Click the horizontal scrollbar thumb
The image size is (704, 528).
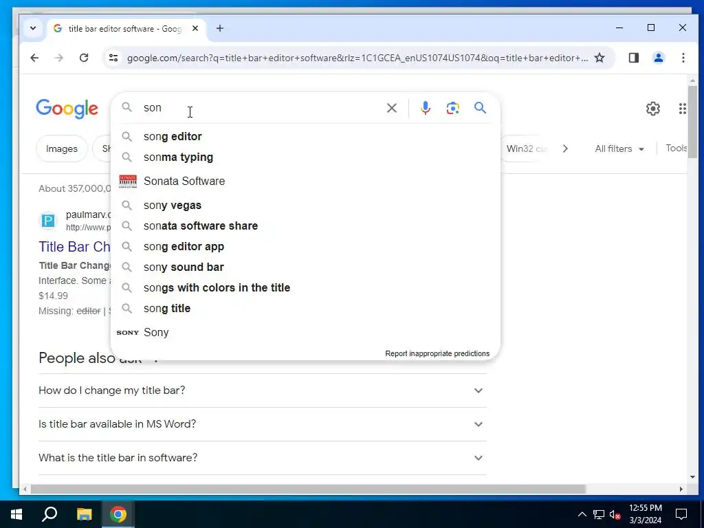coord(308,489)
